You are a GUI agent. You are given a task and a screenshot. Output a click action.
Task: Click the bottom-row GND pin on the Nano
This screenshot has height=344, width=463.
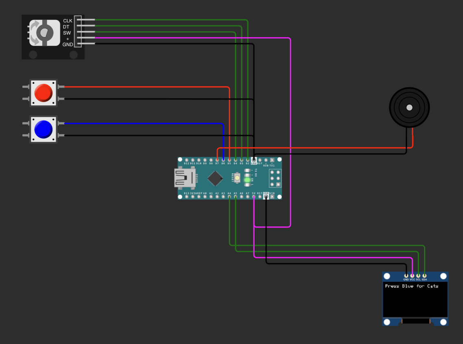point(266,197)
